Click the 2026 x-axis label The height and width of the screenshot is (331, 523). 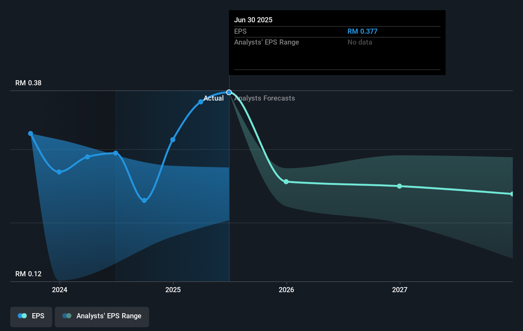pos(286,290)
